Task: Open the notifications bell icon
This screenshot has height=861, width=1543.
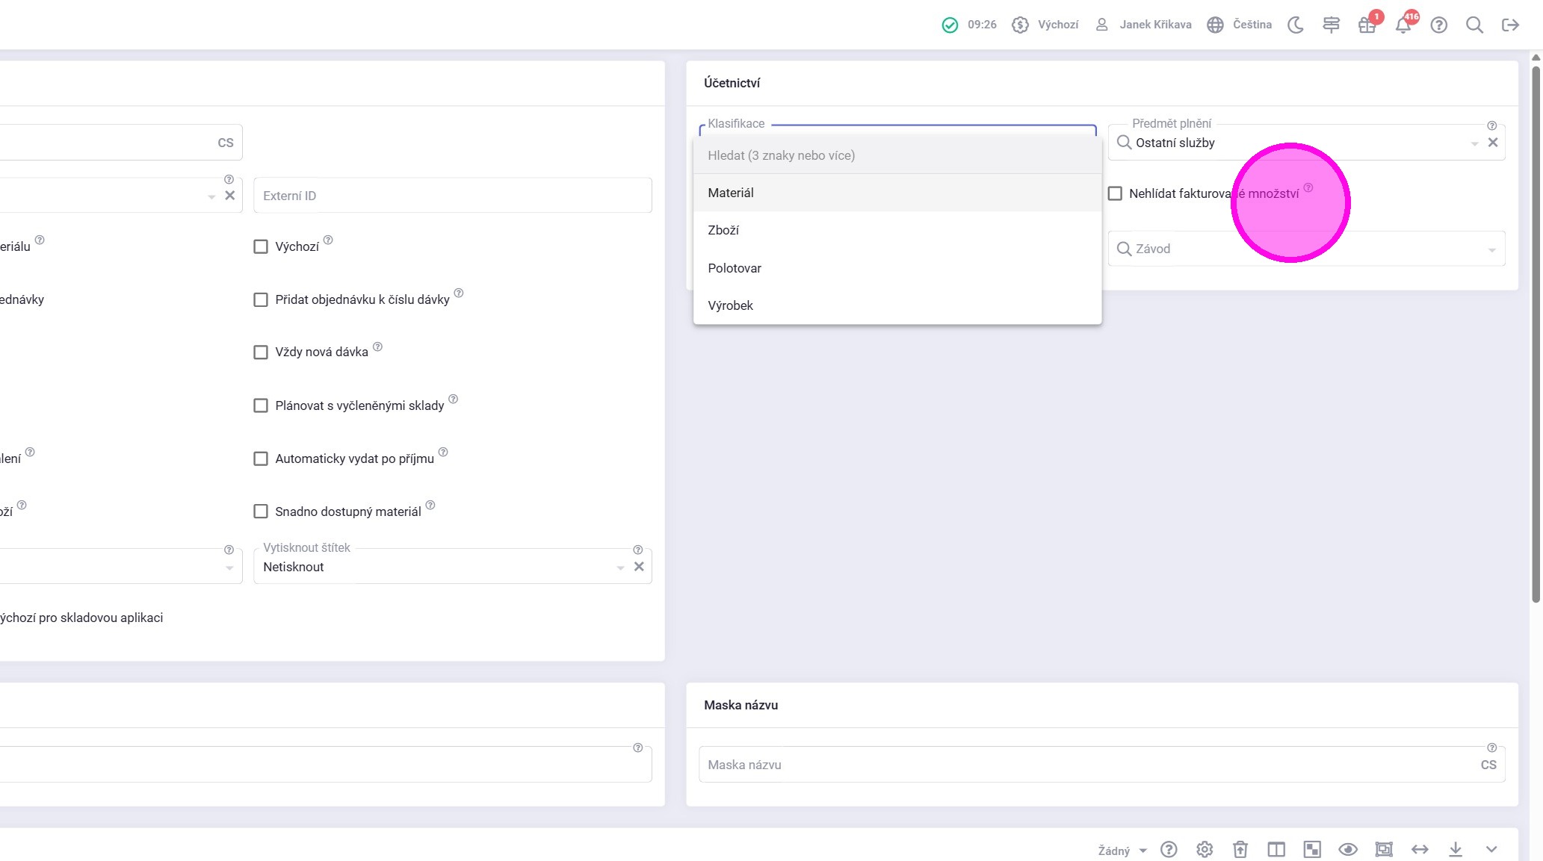Action: [1403, 25]
